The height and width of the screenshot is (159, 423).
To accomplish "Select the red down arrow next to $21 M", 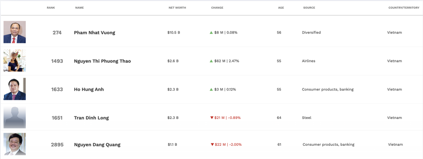I will [x=211, y=118].
